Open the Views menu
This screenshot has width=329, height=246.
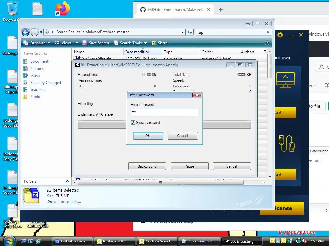click(64, 43)
